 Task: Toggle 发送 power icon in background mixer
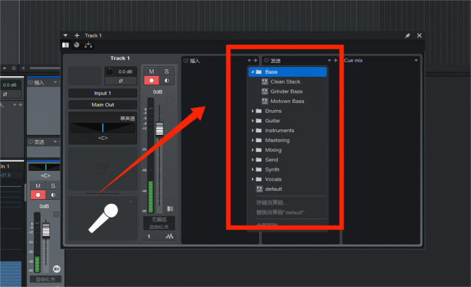coord(30,142)
